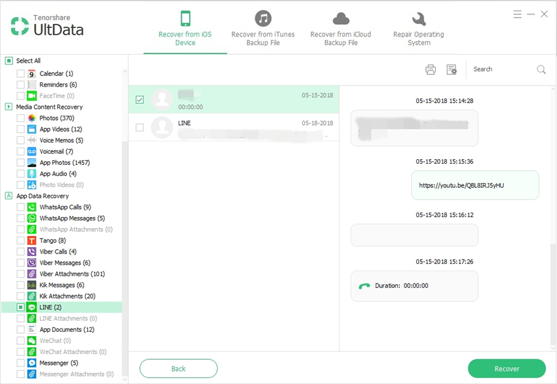The width and height of the screenshot is (557, 384).
Task: Open Kik Attachments (20) category
Action: [x=68, y=296]
